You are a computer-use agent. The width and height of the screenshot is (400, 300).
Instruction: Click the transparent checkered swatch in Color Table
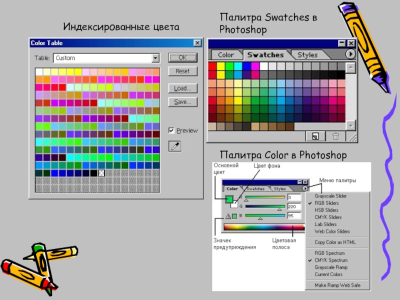(101, 173)
